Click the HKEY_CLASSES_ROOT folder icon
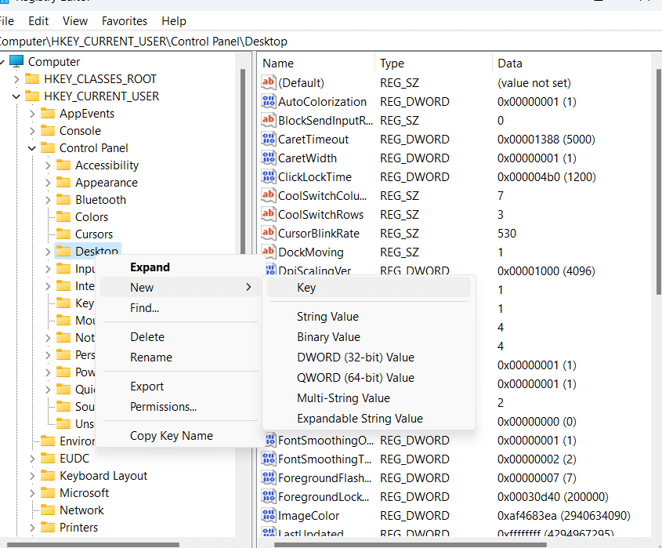The image size is (662, 548). click(x=32, y=78)
